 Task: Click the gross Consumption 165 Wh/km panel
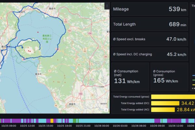pyautogui.click(x=169, y=77)
